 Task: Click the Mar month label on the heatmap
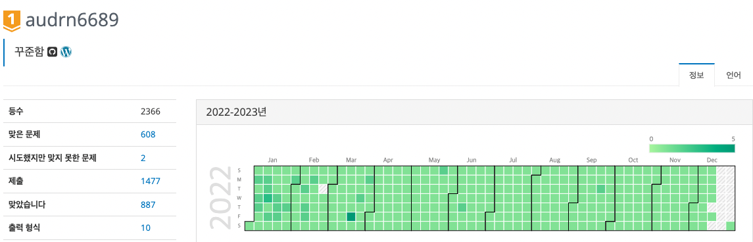(x=351, y=160)
